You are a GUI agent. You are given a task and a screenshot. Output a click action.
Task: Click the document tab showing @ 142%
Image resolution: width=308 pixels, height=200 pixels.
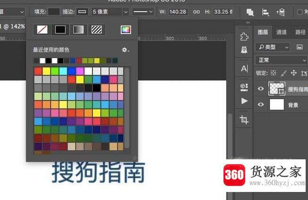[x=13, y=26]
